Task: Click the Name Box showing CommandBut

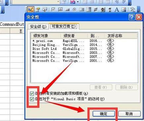Action: click(12, 24)
